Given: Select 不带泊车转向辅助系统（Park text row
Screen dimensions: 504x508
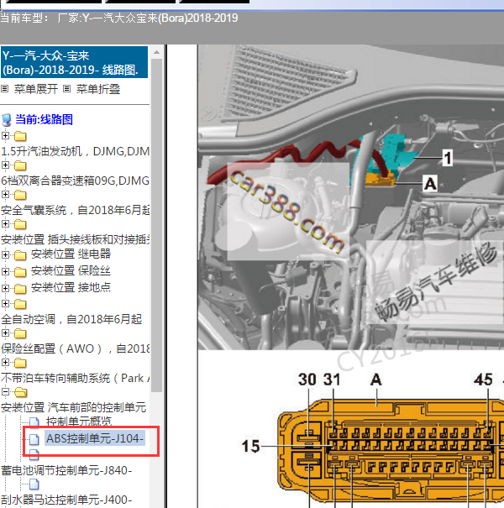Looking at the screenshot, I should click(x=76, y=378).
